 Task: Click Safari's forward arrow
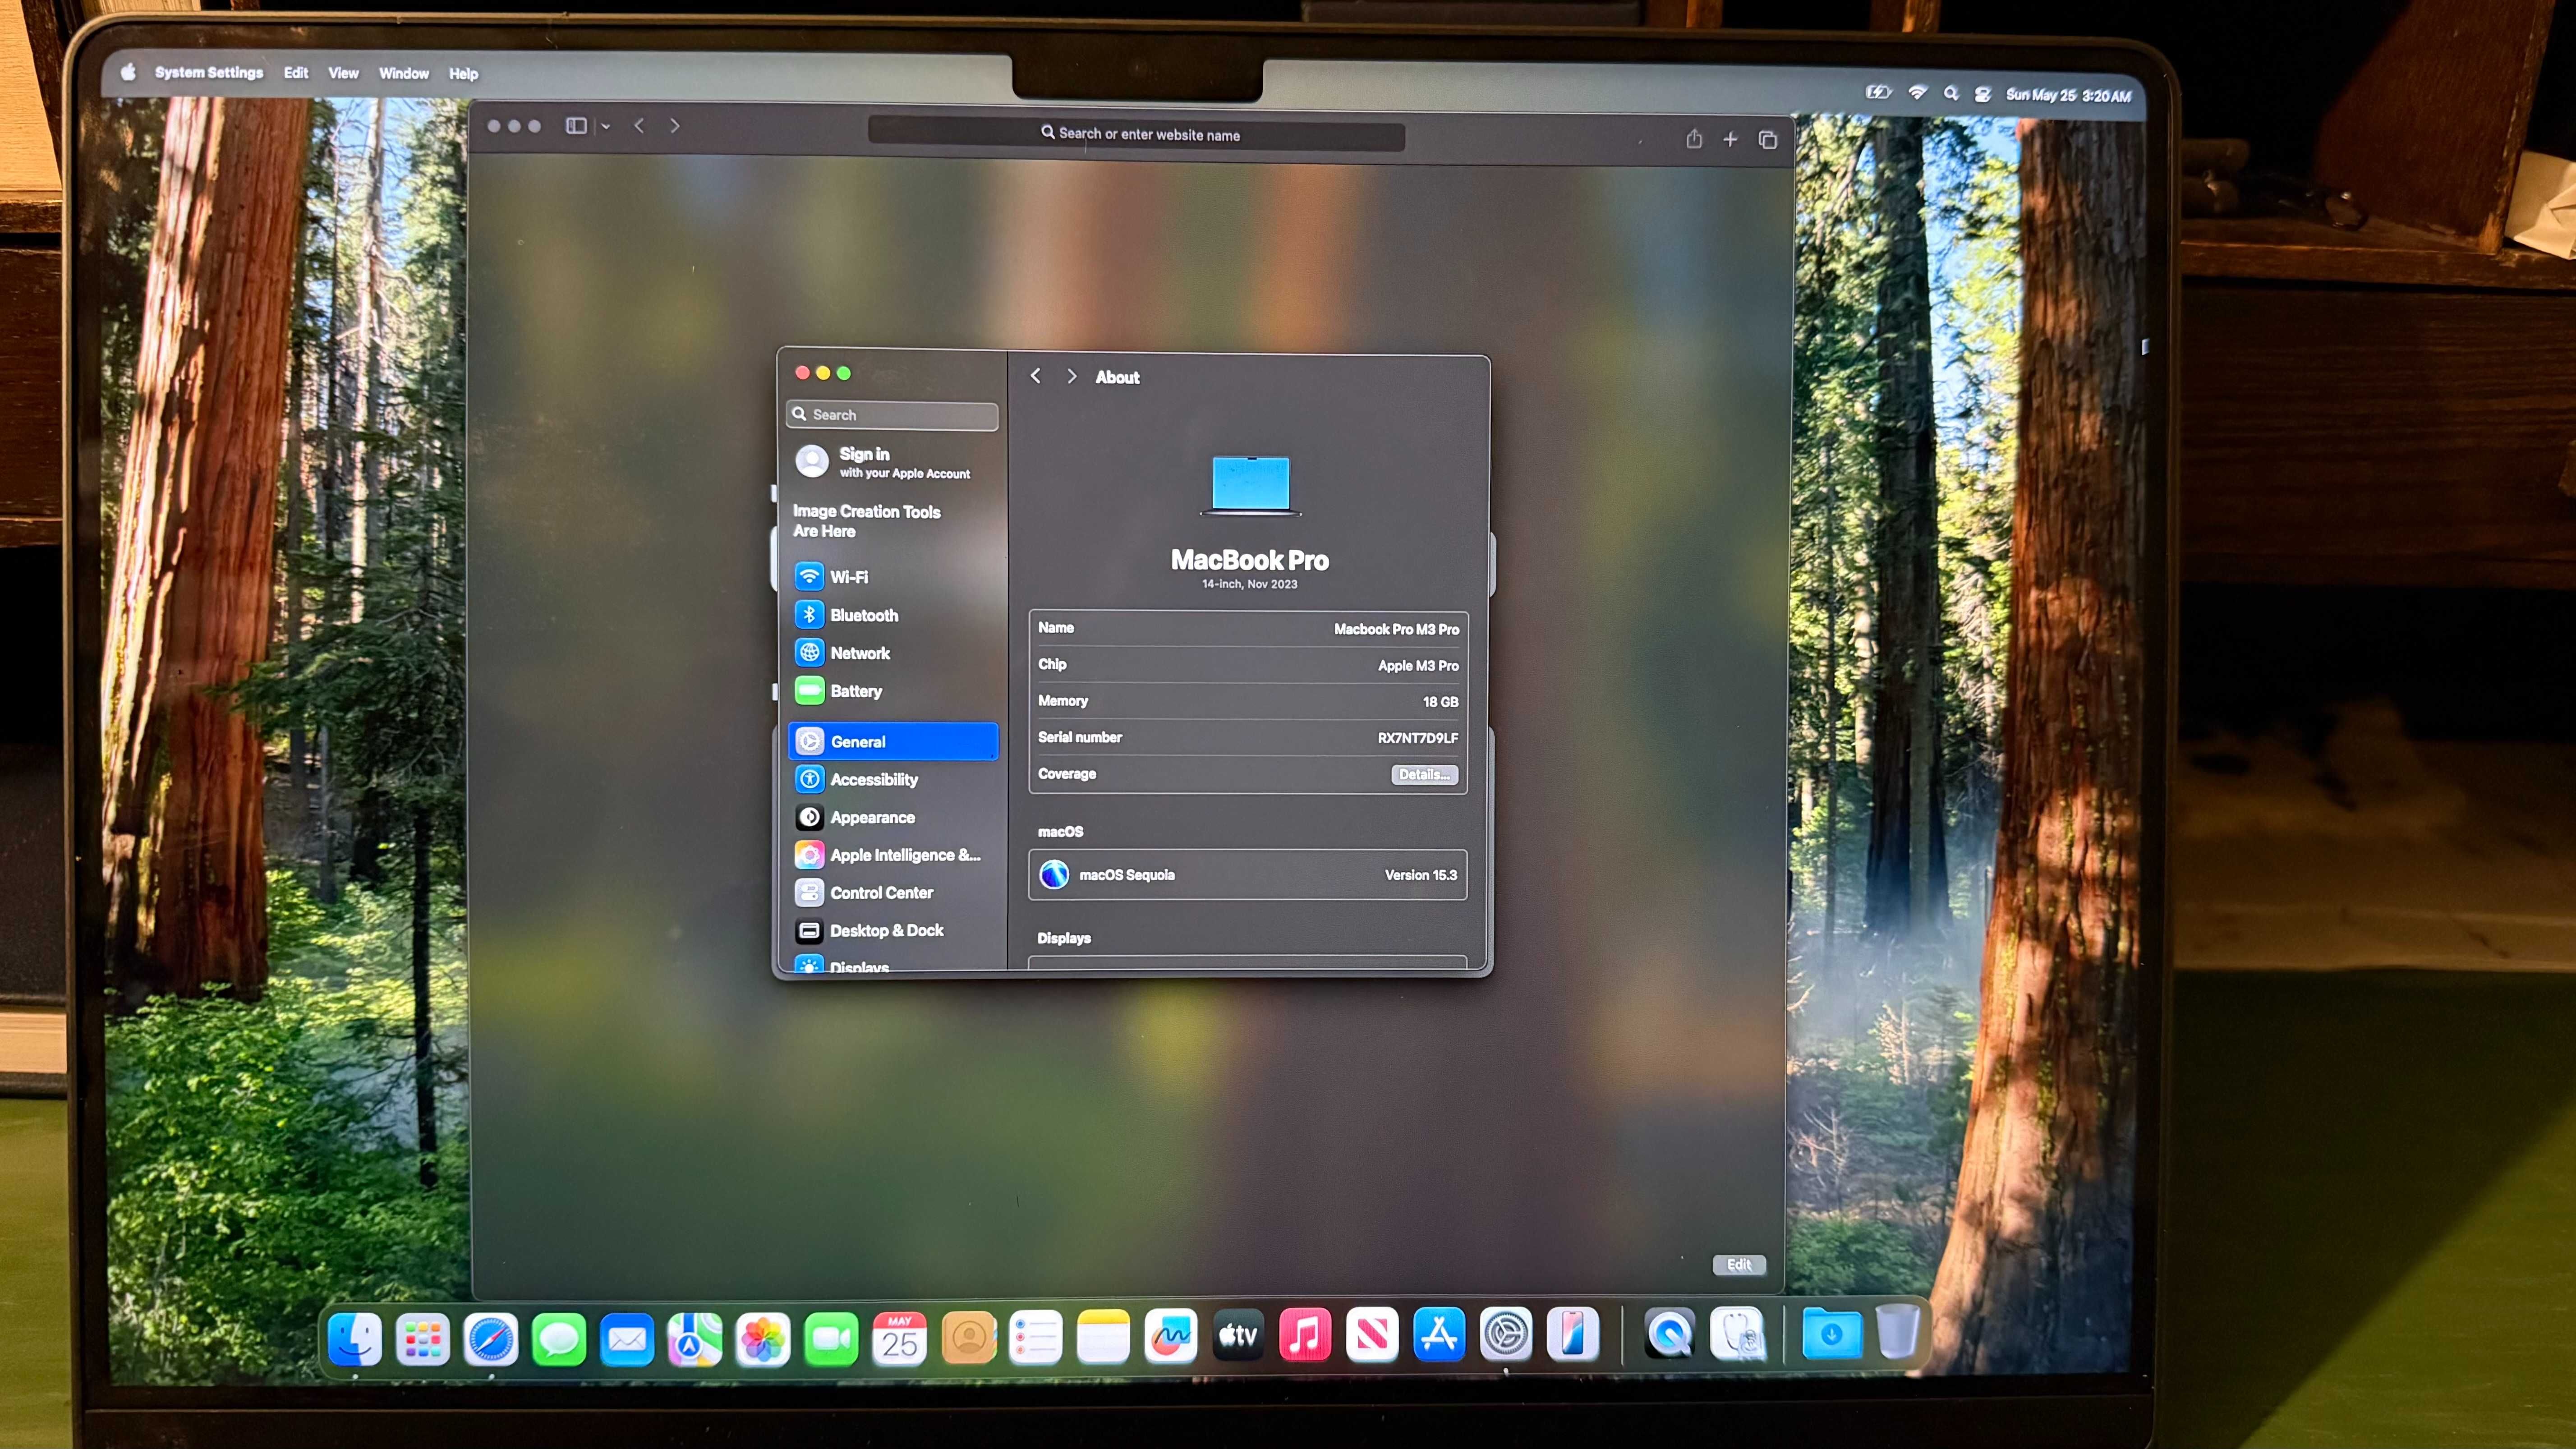[x=675, y=125]
